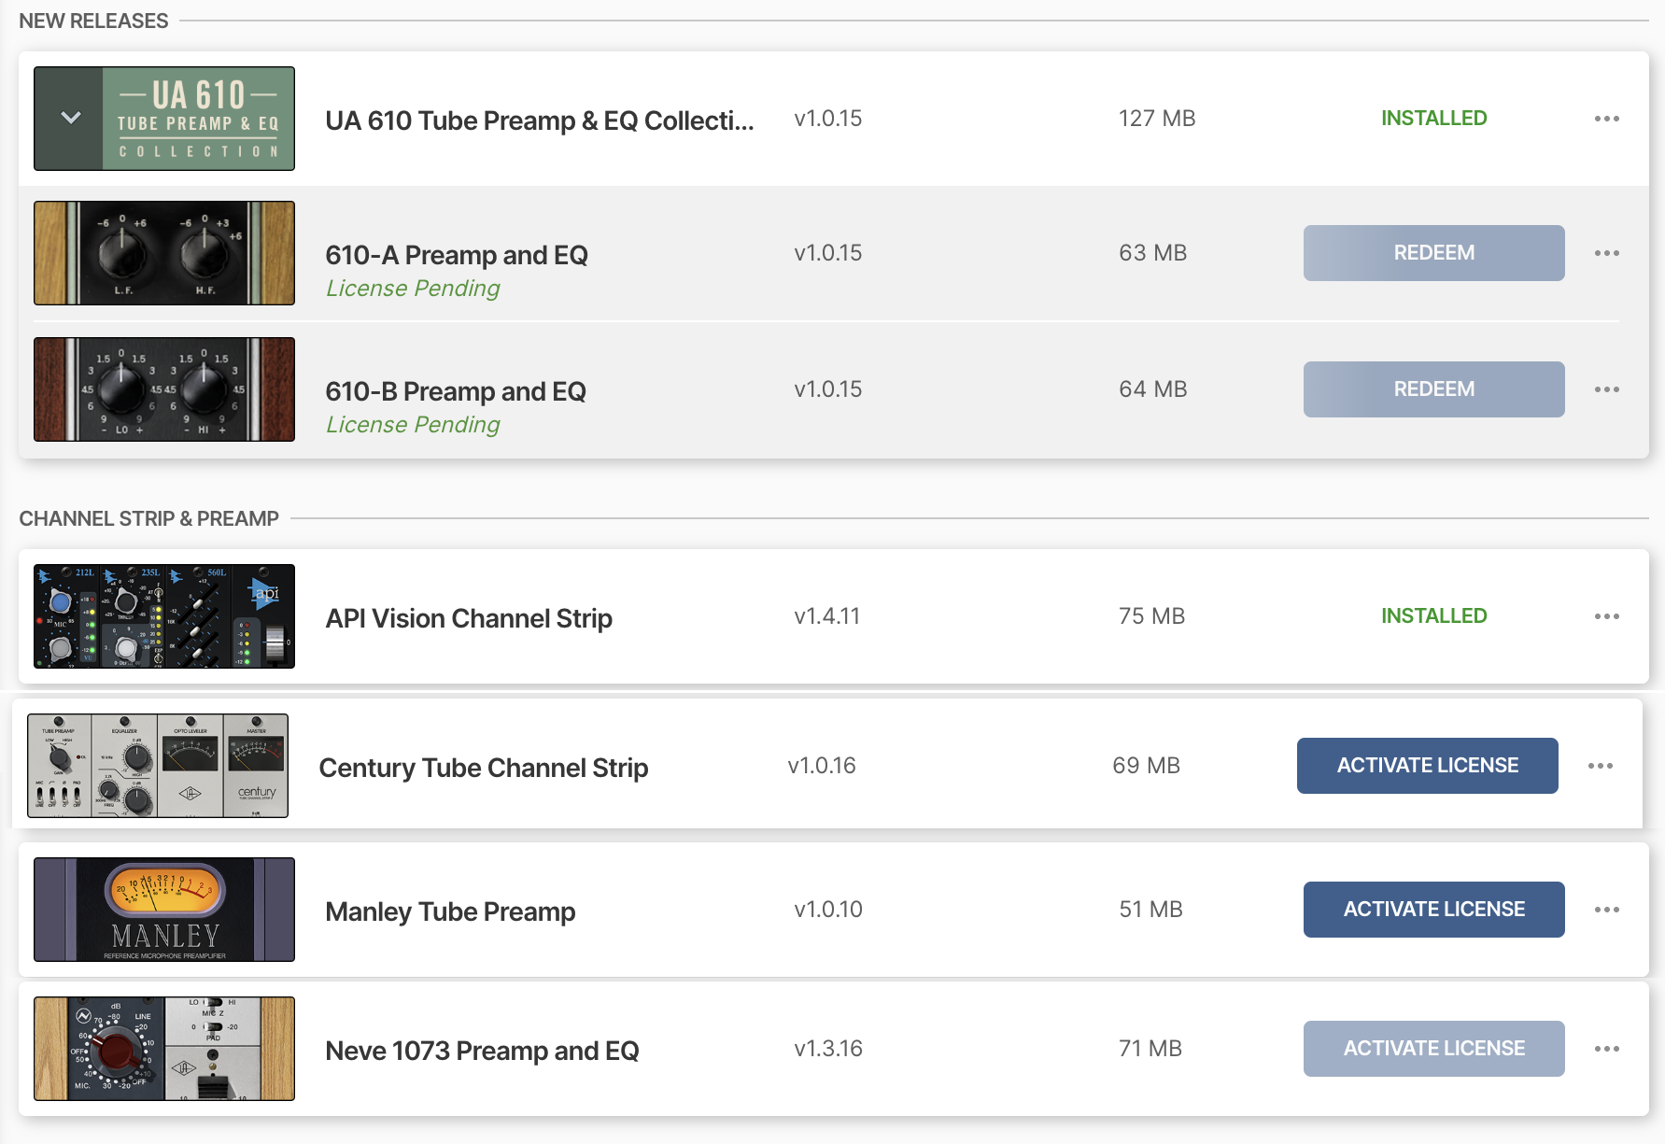Open more options for API Vision
The width and height of the screenshot is (1665, 1144).
pyautogui.click(x=1606, y=616)
